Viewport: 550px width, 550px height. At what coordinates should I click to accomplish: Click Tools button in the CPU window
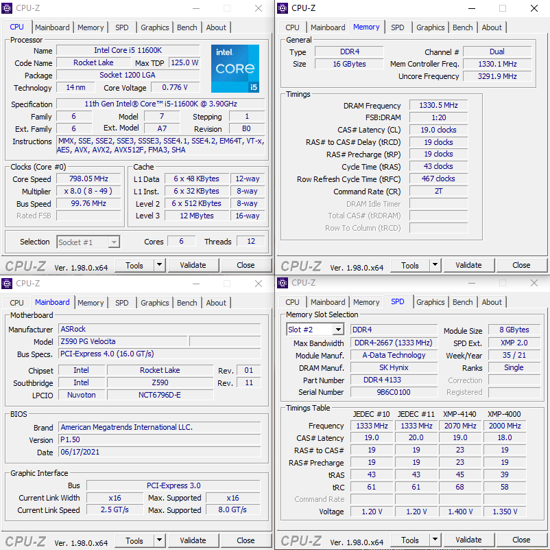[x=134, y=265]
